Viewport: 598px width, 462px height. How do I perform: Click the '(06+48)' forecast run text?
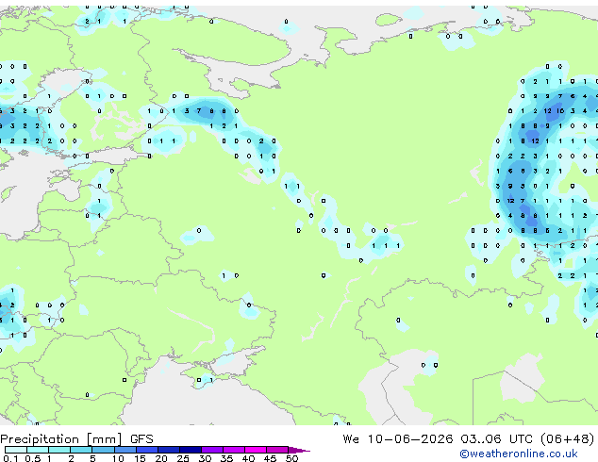click(x=567, y=438)
